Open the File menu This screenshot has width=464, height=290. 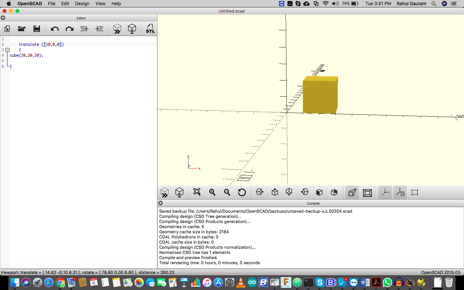pos(52,4)
